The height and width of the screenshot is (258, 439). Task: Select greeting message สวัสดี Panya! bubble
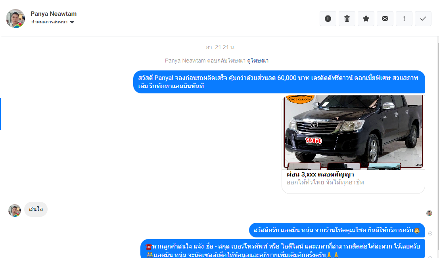(x=279, y=82)
